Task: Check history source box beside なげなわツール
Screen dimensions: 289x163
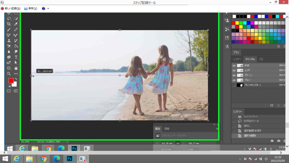Action: tap(234, 121)
